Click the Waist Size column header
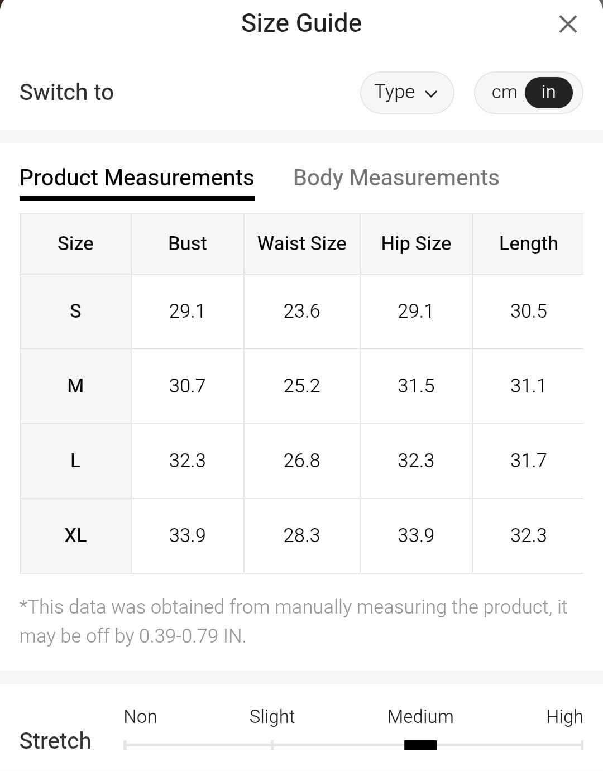This screenshot has height=771, width=603. click(x=301, y=243)
